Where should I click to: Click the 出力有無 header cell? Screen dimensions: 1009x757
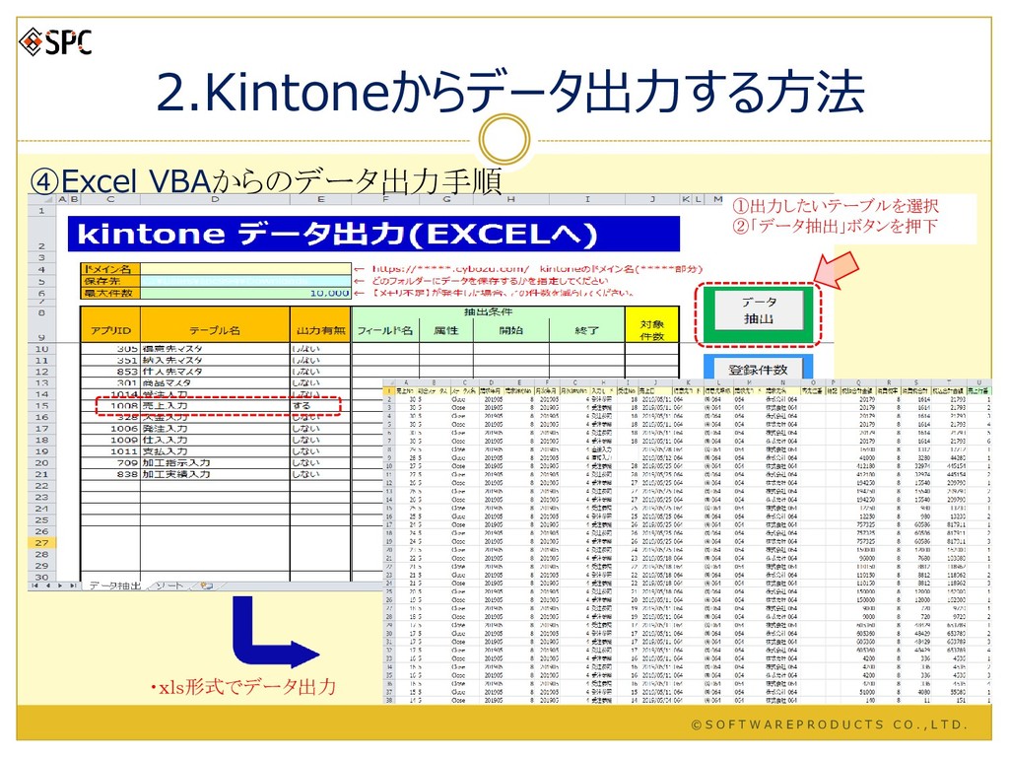320,324
